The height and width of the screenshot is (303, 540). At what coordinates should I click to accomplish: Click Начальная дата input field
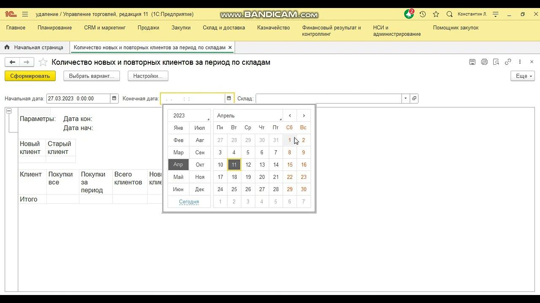click(x=78, y=98)
